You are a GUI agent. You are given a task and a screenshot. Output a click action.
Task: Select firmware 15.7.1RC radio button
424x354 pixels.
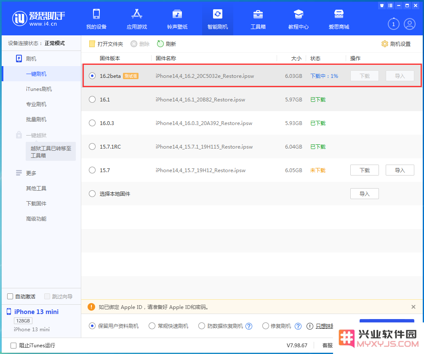(x=92, y=146)
